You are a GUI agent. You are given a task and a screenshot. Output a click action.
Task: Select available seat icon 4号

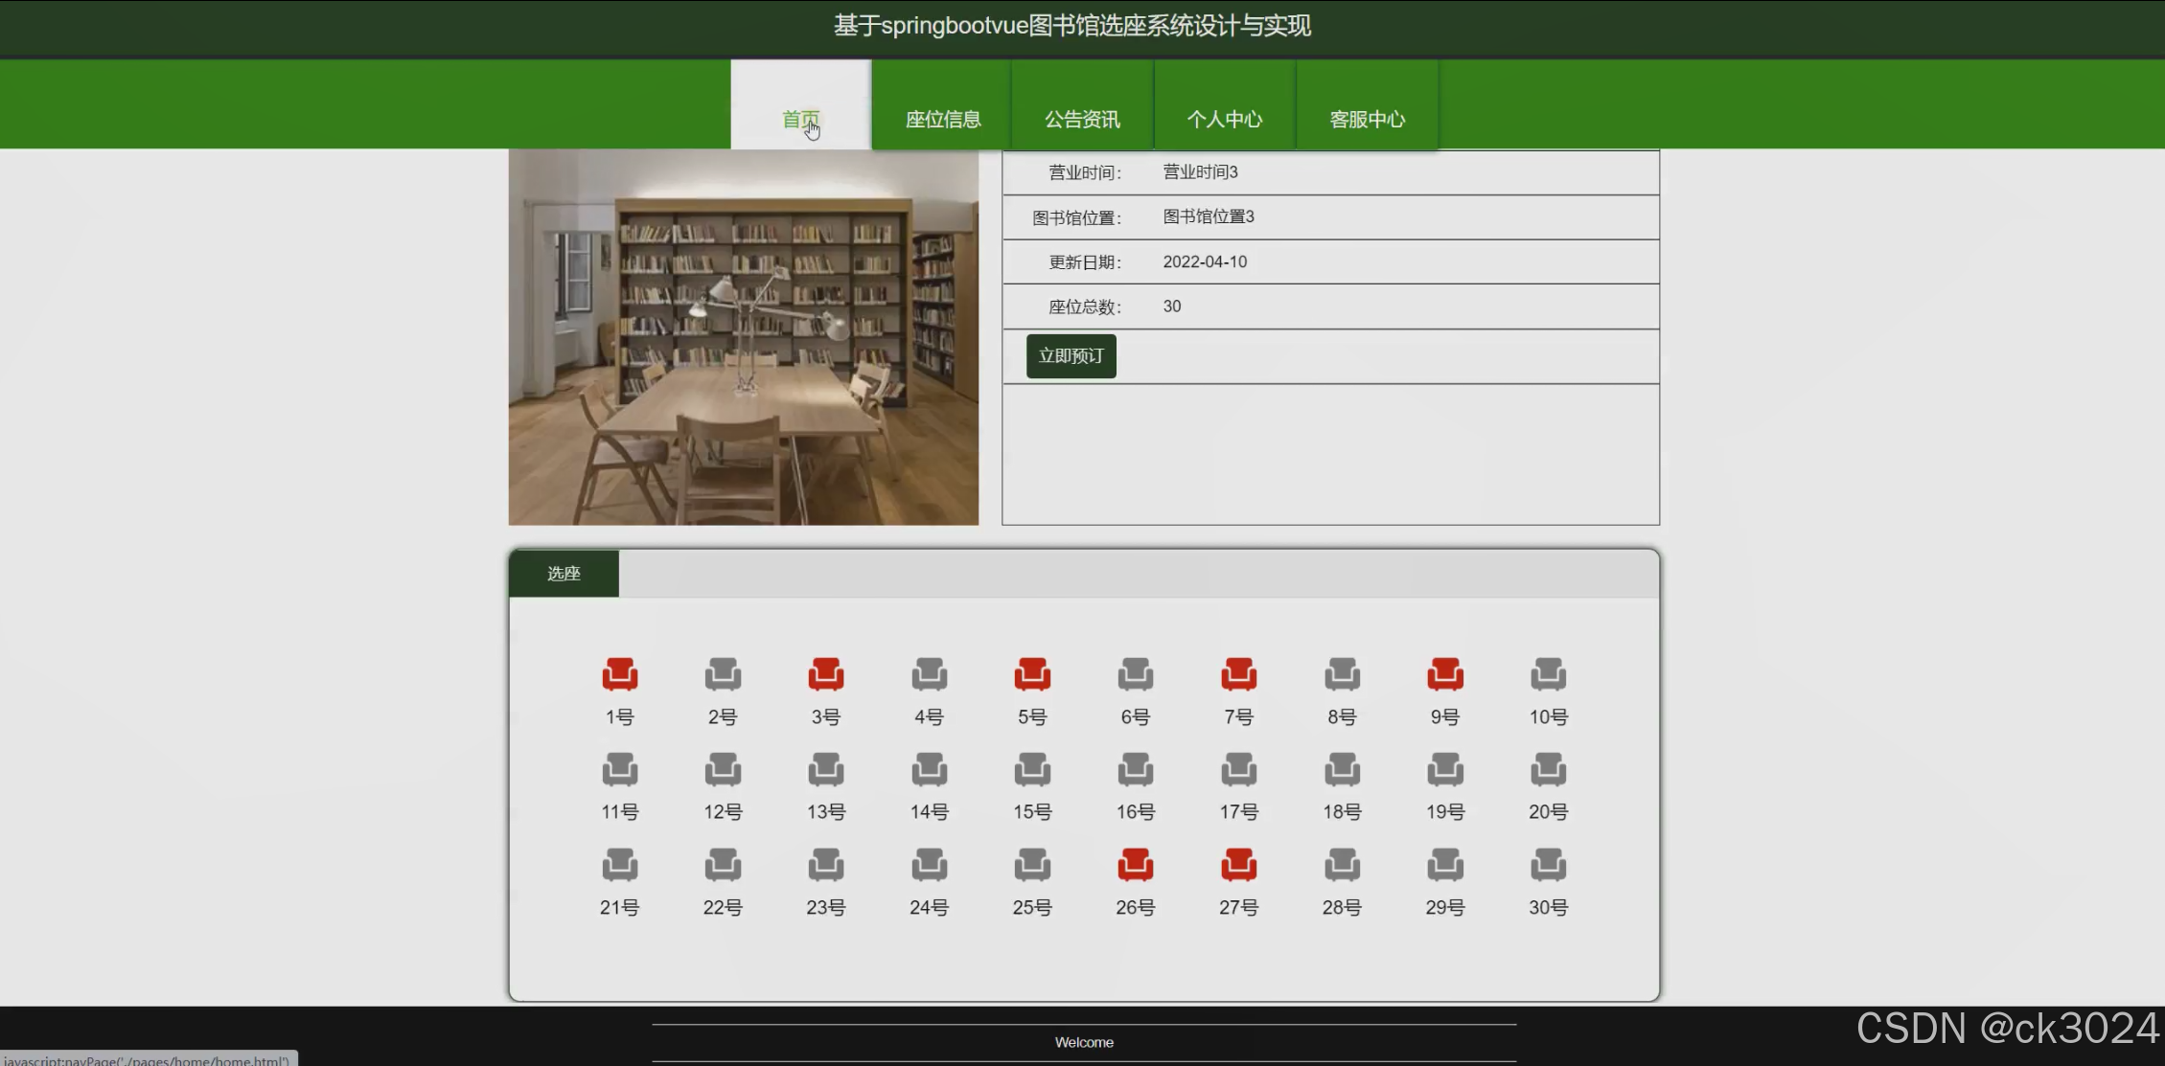929,674
